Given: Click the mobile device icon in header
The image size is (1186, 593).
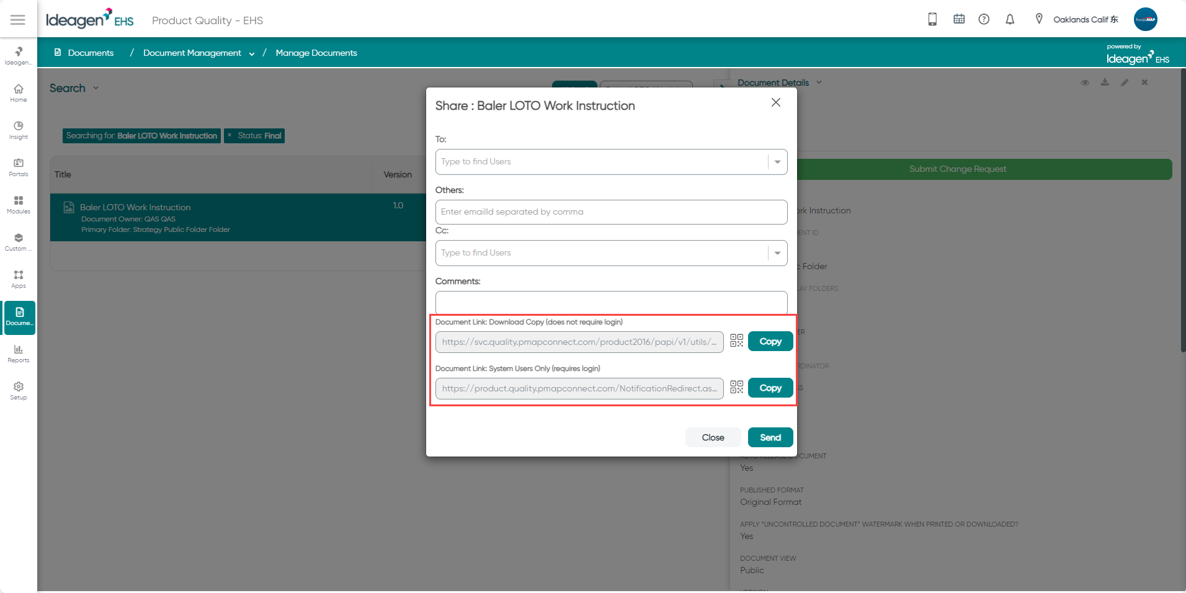Looking at the screenshot, I should click(x=932, y=19).
